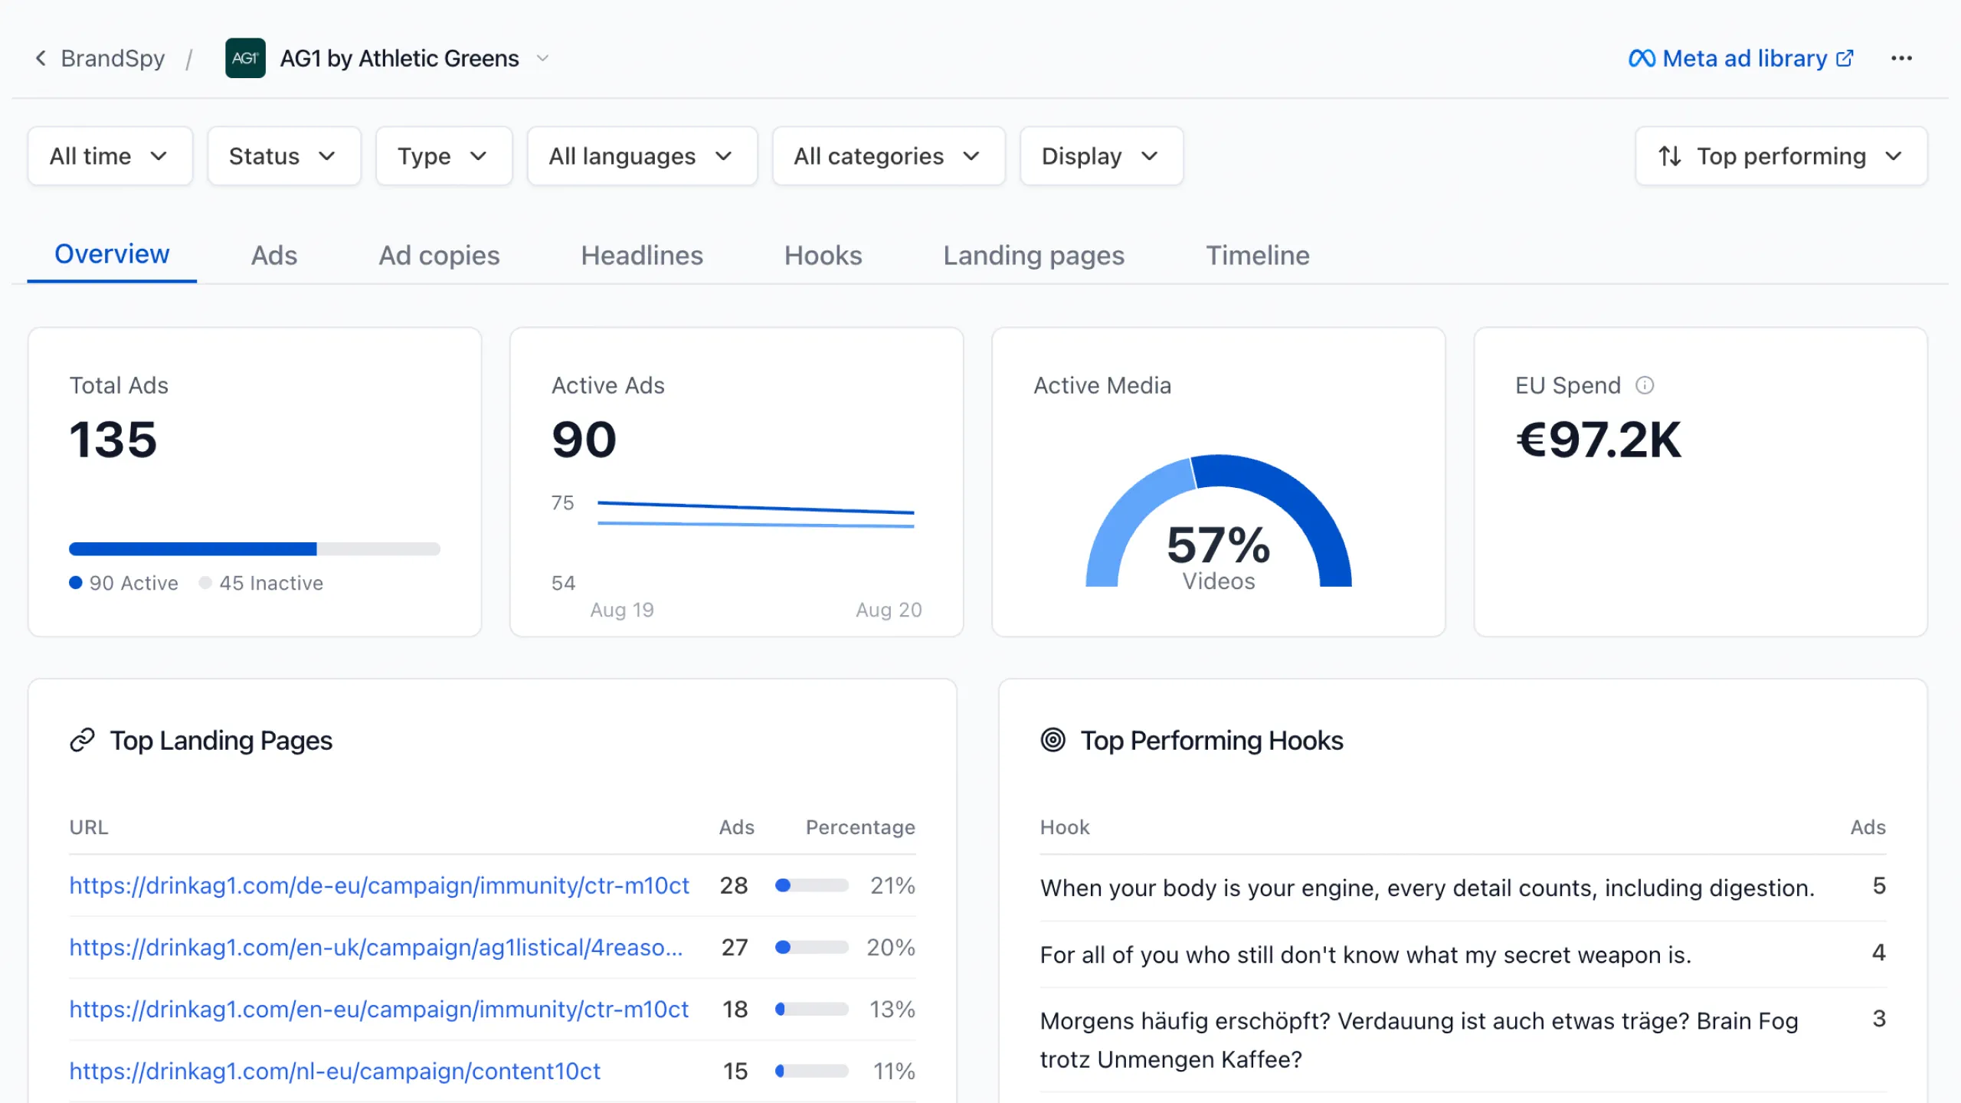
Task: Click the Percentage column header
Action: click(x=860, y=827)
